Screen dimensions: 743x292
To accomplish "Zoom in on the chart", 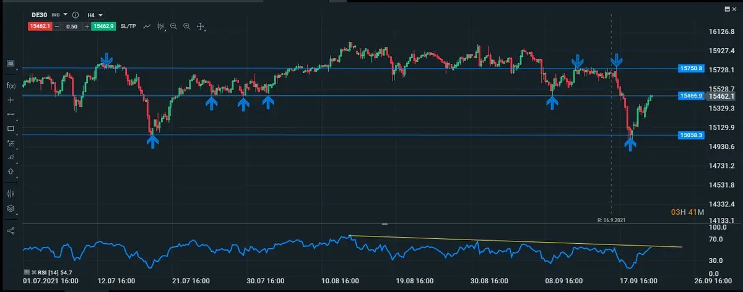I will tap(186, 27).
